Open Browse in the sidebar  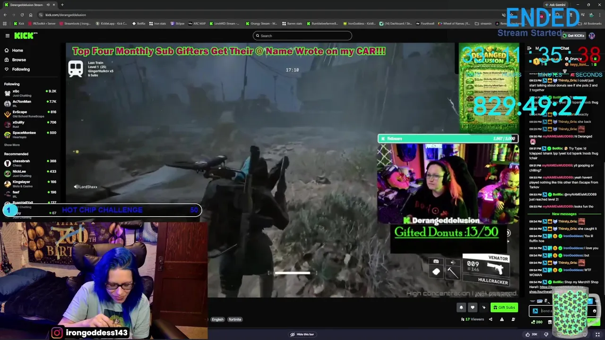pyautogui.click(x=19, y=59)
